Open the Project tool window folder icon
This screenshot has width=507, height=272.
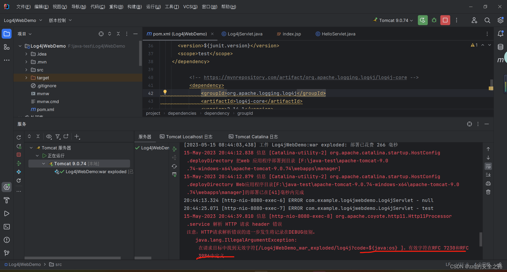[7, 34]
